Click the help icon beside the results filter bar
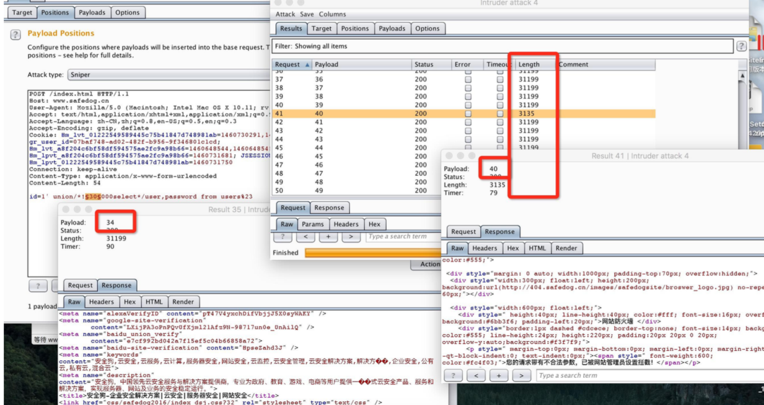764x405 pixels. [x=741, y=46]
